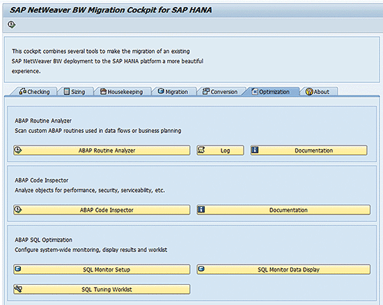Click the 'ABAP Routine Analyzer' section heading
The height and width of the screenshot is (305, 383).
tap(43, 120)
